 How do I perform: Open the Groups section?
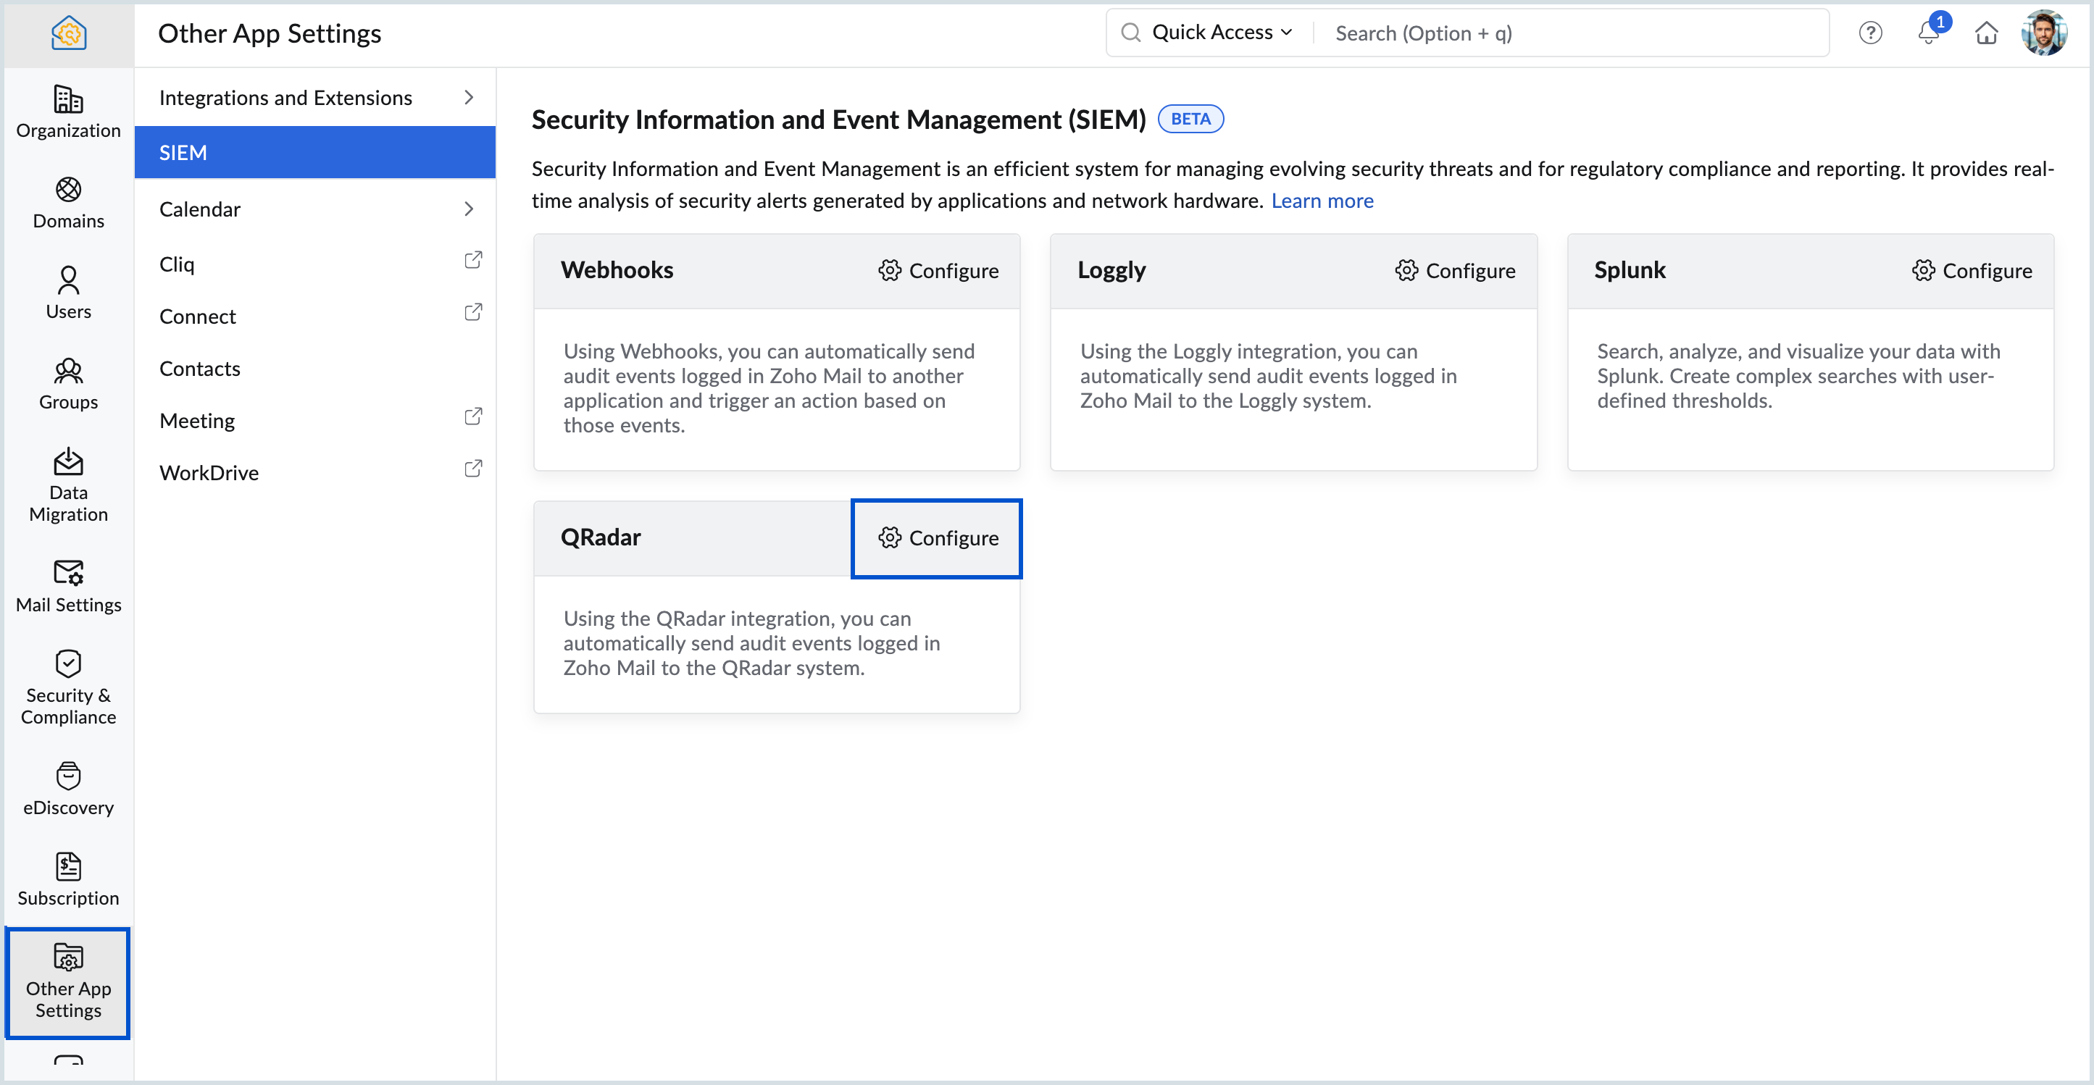click(x=67, y=384)
